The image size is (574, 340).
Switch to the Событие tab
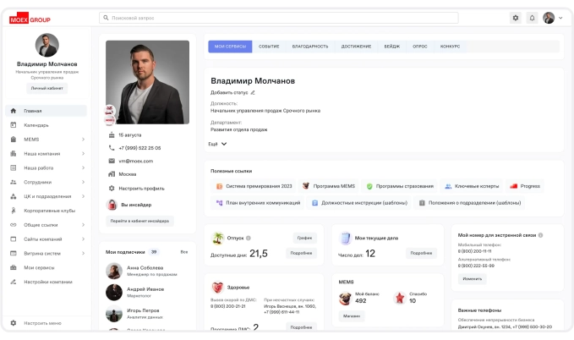(269, 47)
